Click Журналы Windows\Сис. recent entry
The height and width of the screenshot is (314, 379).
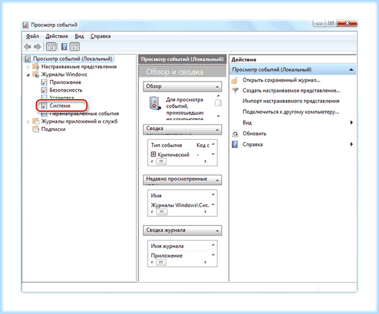click(x=180, y=205)
